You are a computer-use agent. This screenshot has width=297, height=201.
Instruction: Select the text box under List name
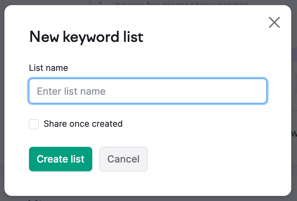(147, 91)
